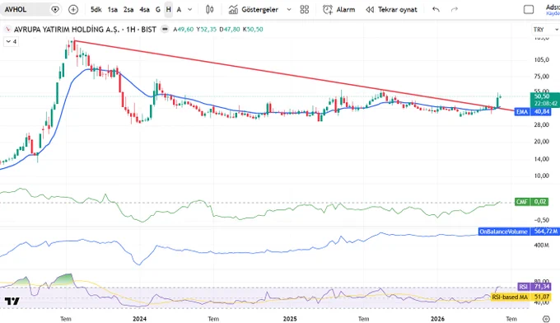Switch to the H weekly timeframe
560x323 pixels.
tap(169, 10)
